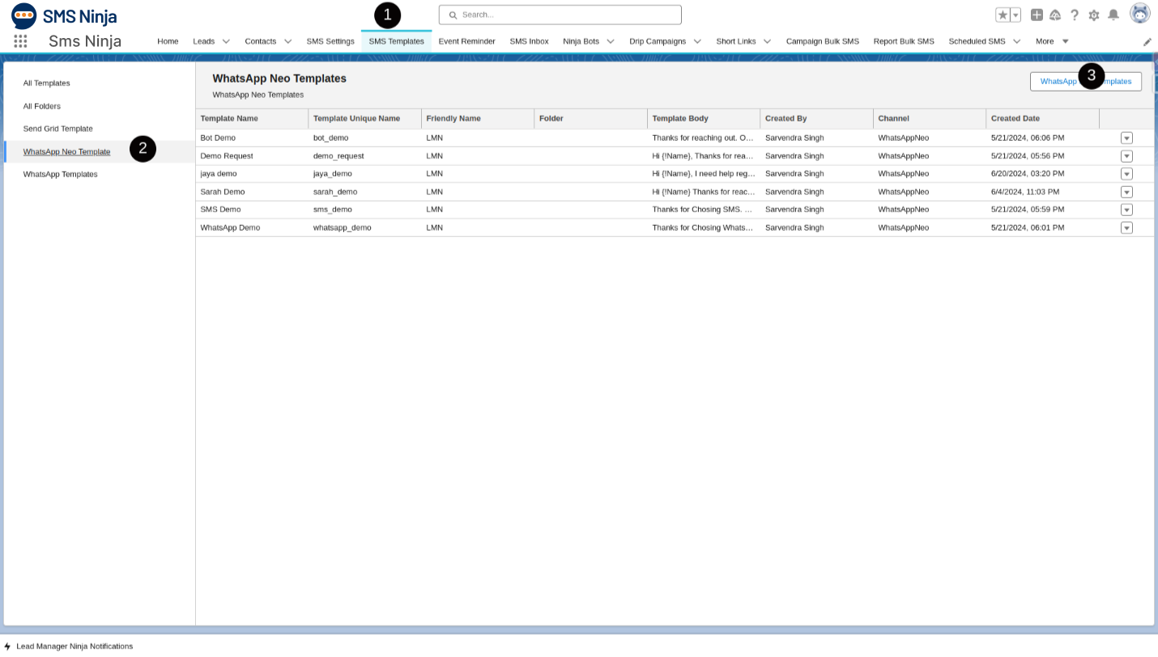Expand the Contacts tab dropdown chevron
1158x657 pixels.
[287, 41]
